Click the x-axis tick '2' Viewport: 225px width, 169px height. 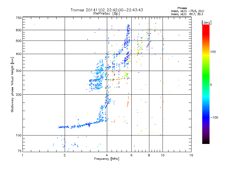point(65,155)
